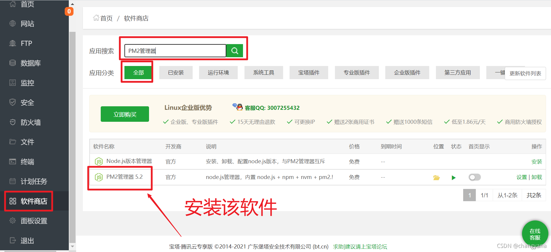
Task: Click the 数据库 database icon in sidebar
Action: point(13,63)
